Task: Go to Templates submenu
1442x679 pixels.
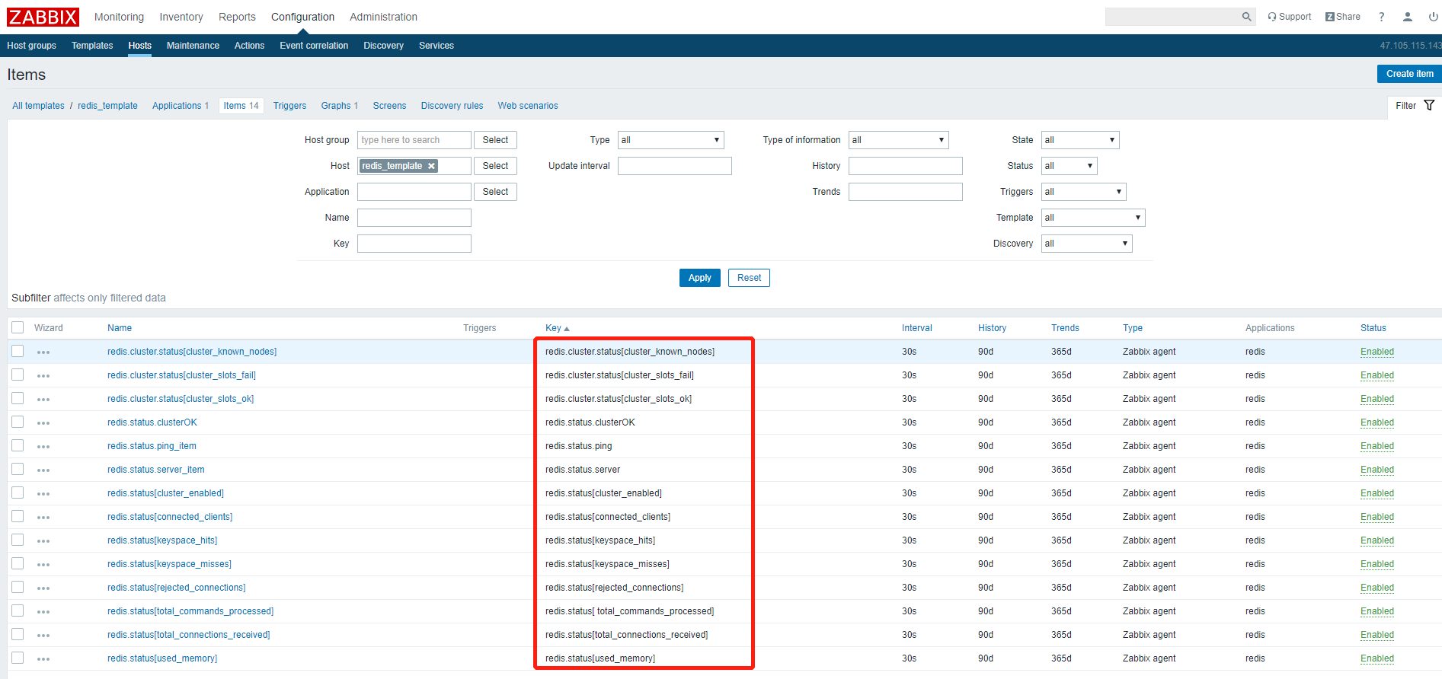Action: point(92,46)
